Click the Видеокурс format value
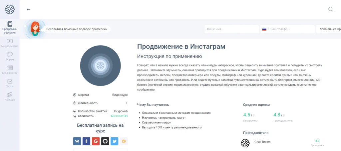341x151 pixels. (120, 95)
